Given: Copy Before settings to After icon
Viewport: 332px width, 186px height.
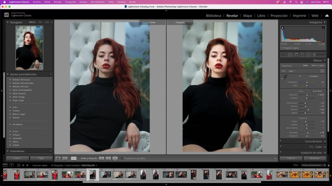Looking at the screenshot, I should pyautogui.click(x=102, y=158).
